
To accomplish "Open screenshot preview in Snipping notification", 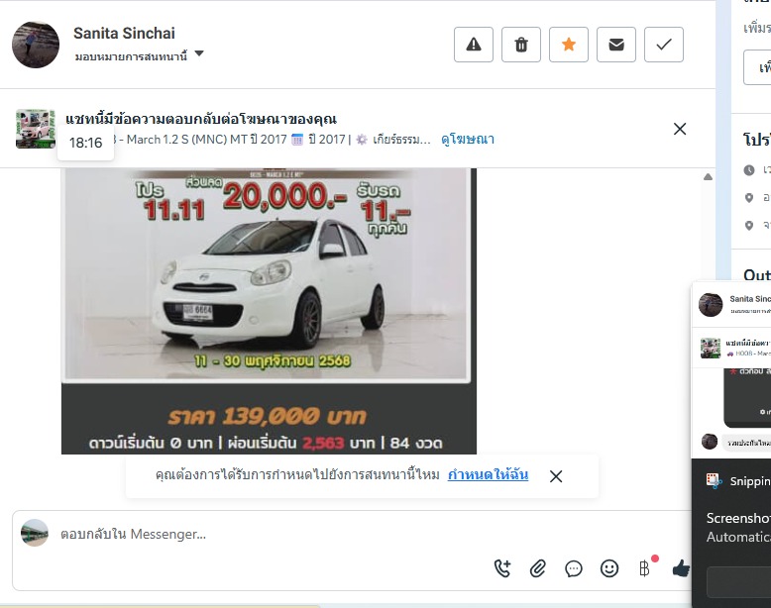I will click(x=731, y=370).
